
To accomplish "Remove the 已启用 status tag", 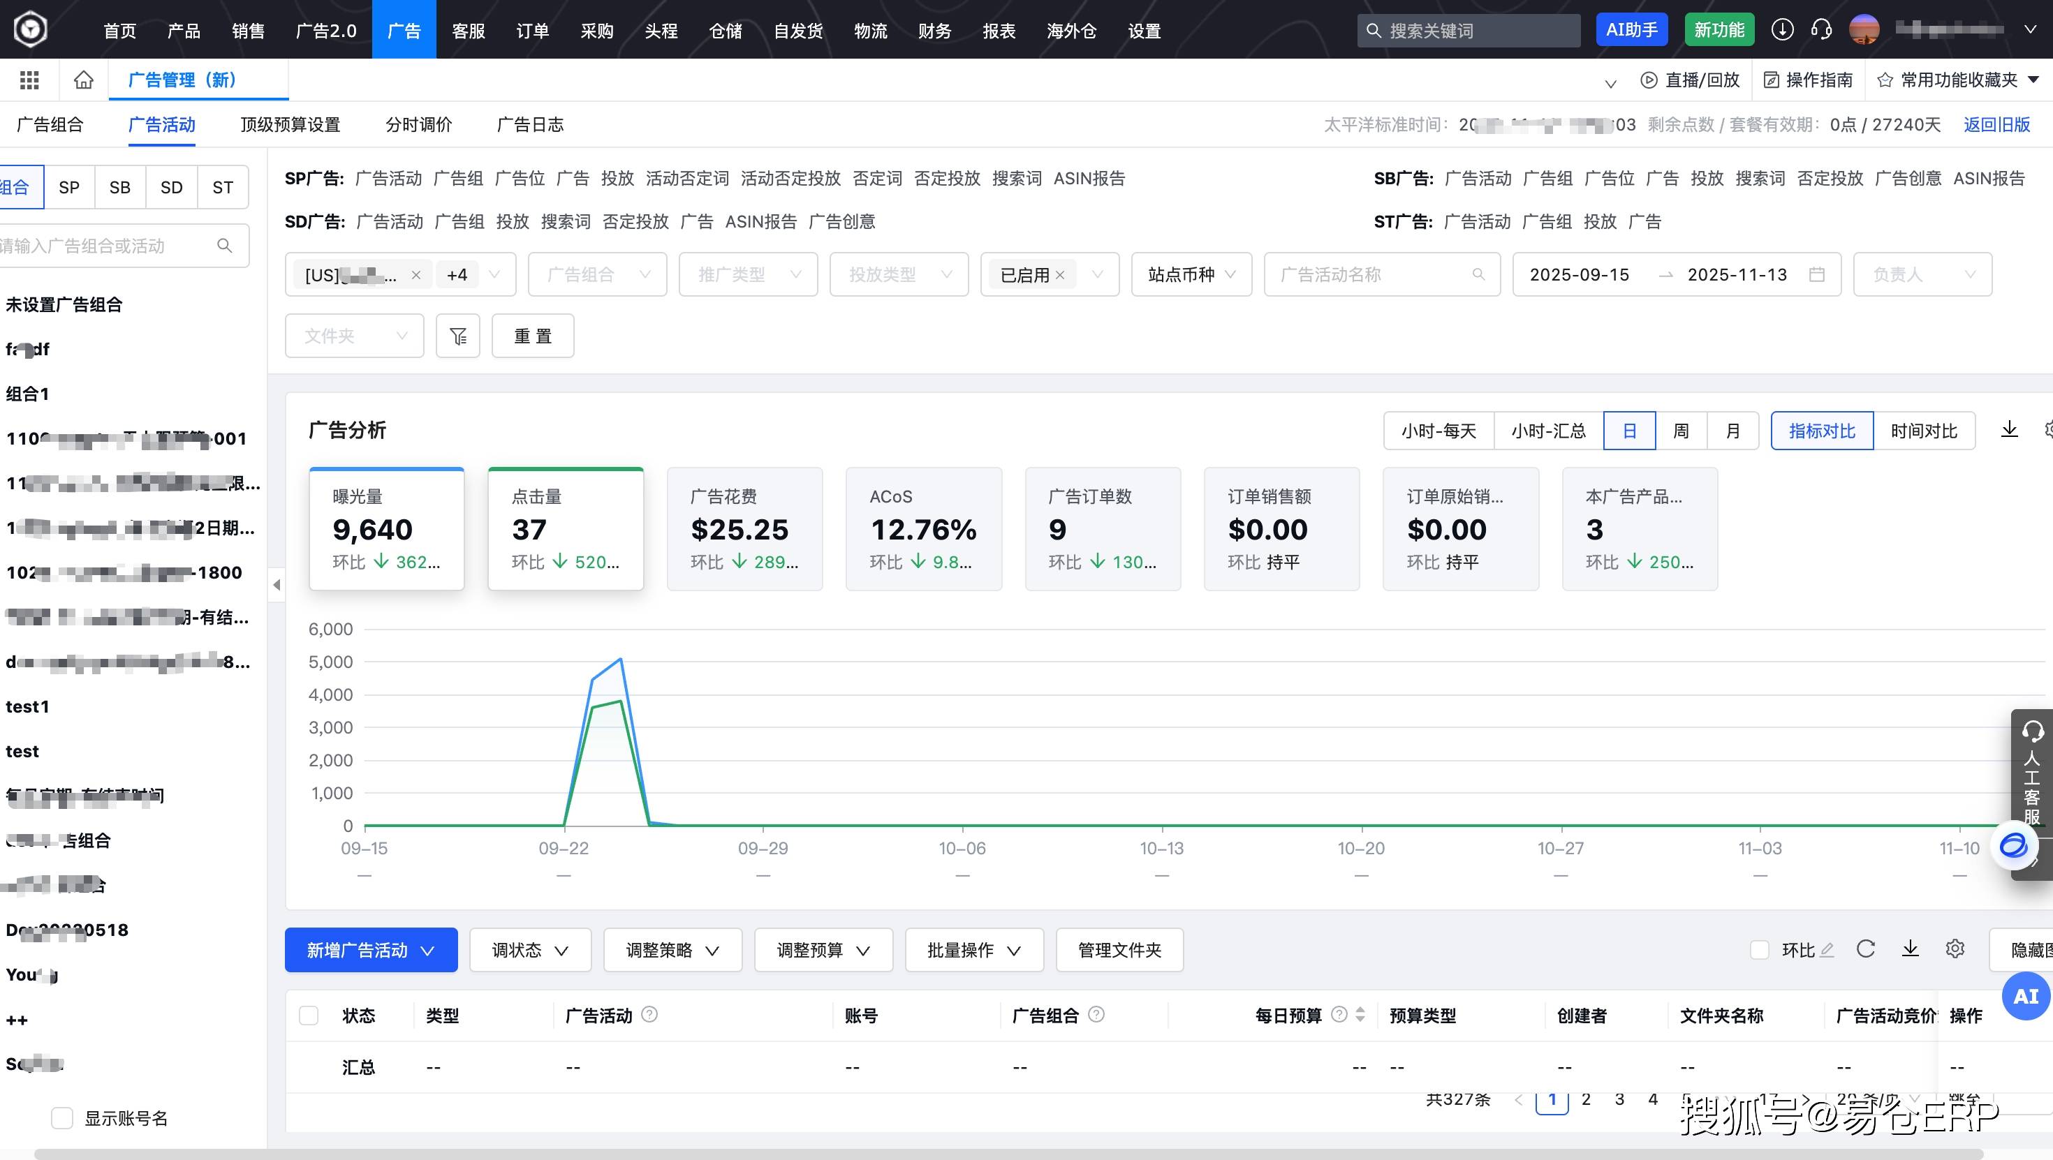I will pos(1059,275).
